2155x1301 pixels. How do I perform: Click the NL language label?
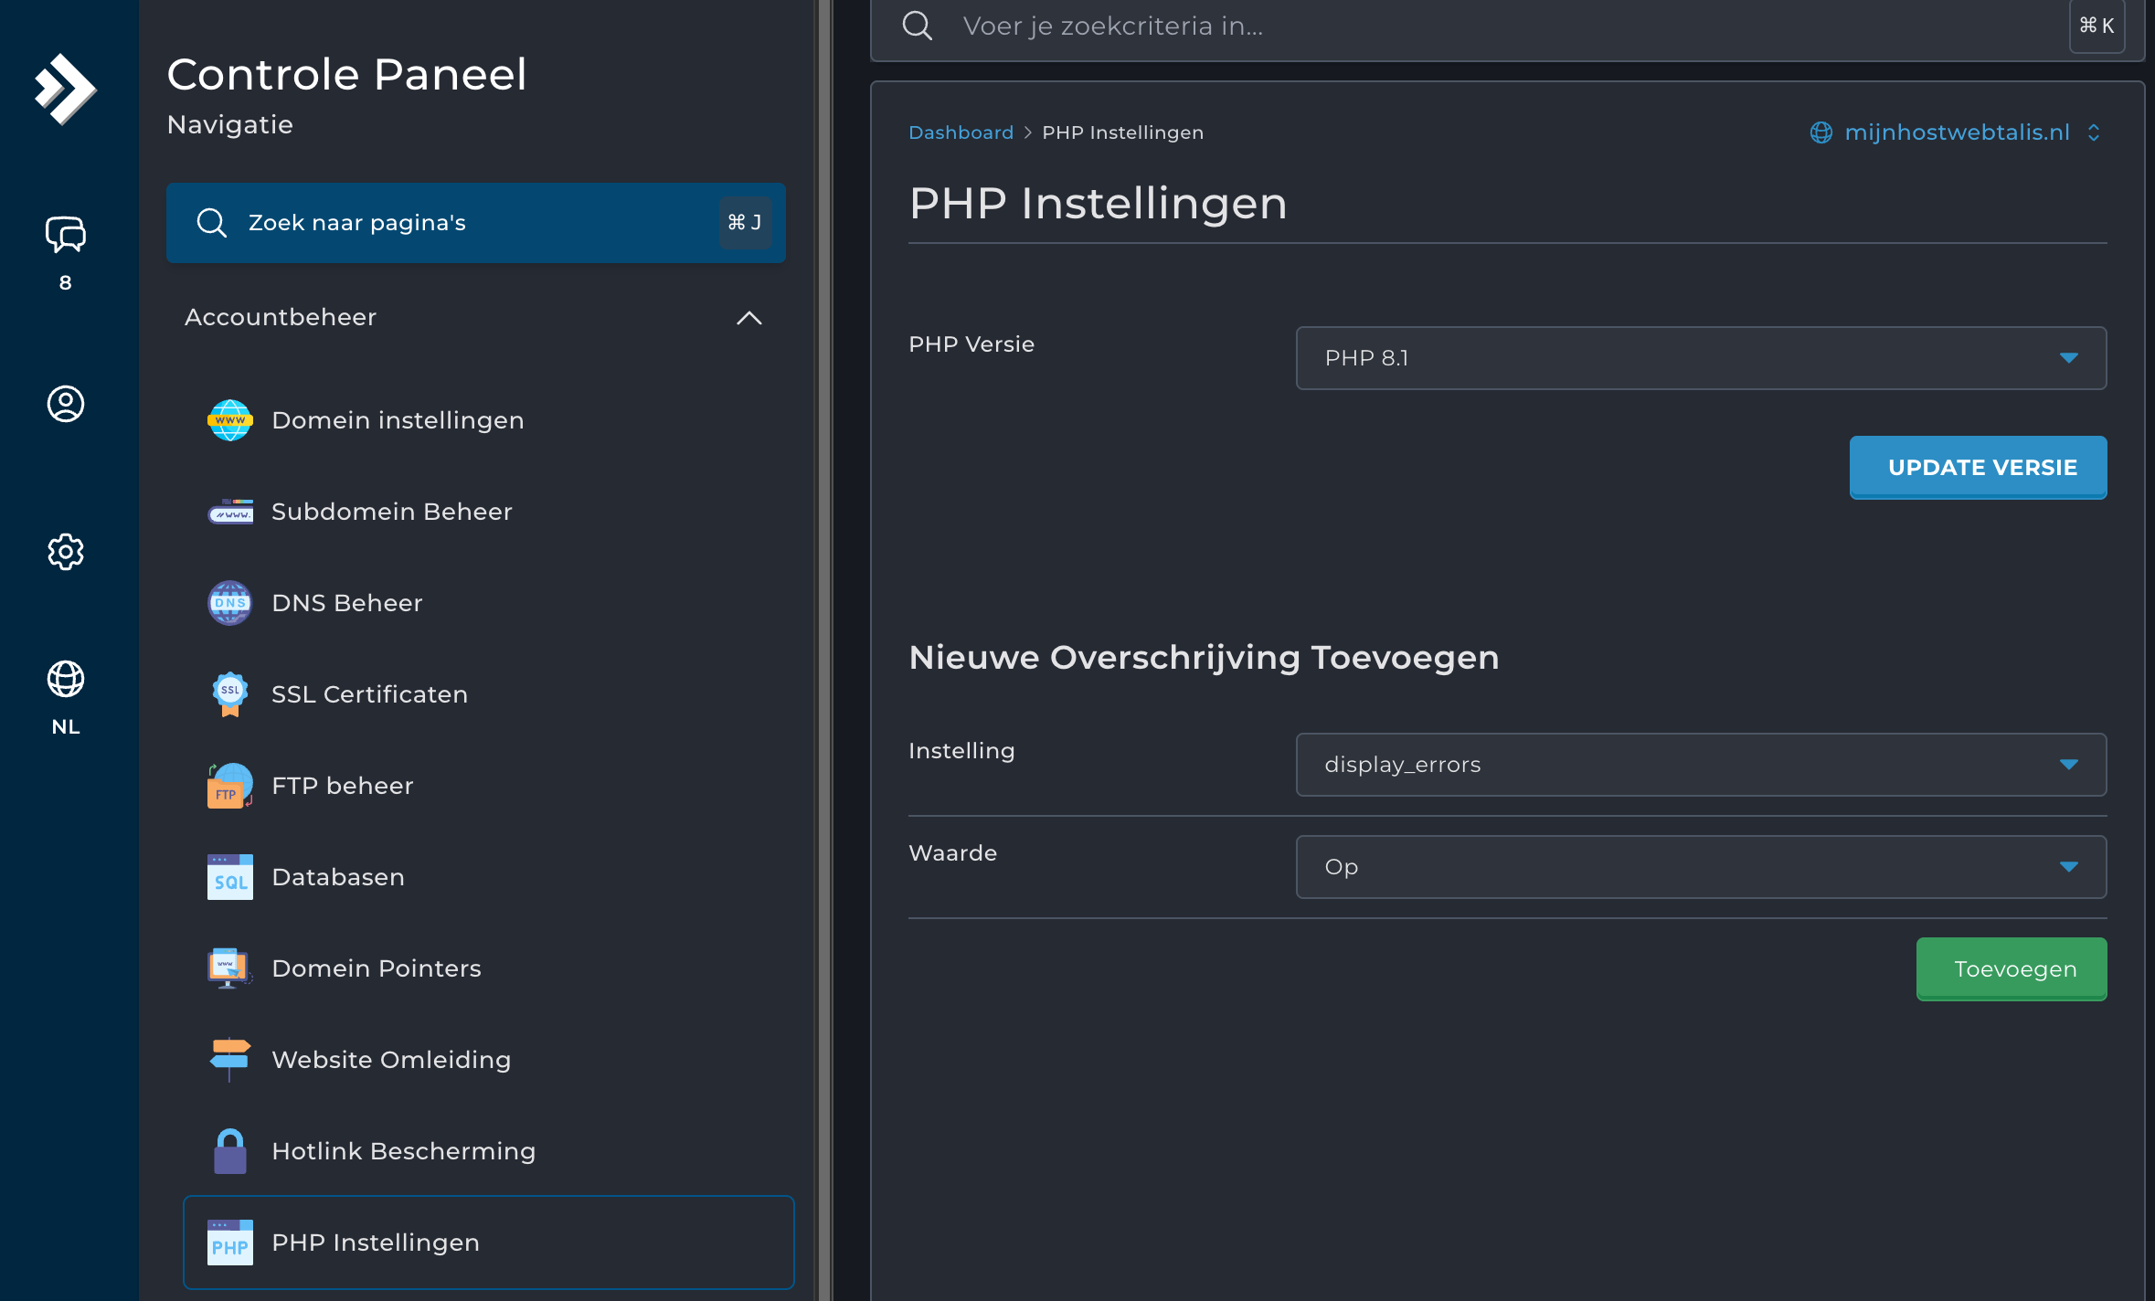[x=66, y=727]
